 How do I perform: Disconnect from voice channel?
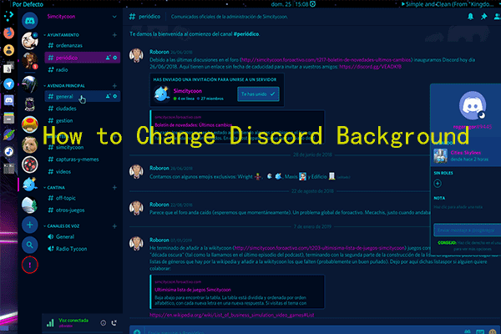click(114, 323)
